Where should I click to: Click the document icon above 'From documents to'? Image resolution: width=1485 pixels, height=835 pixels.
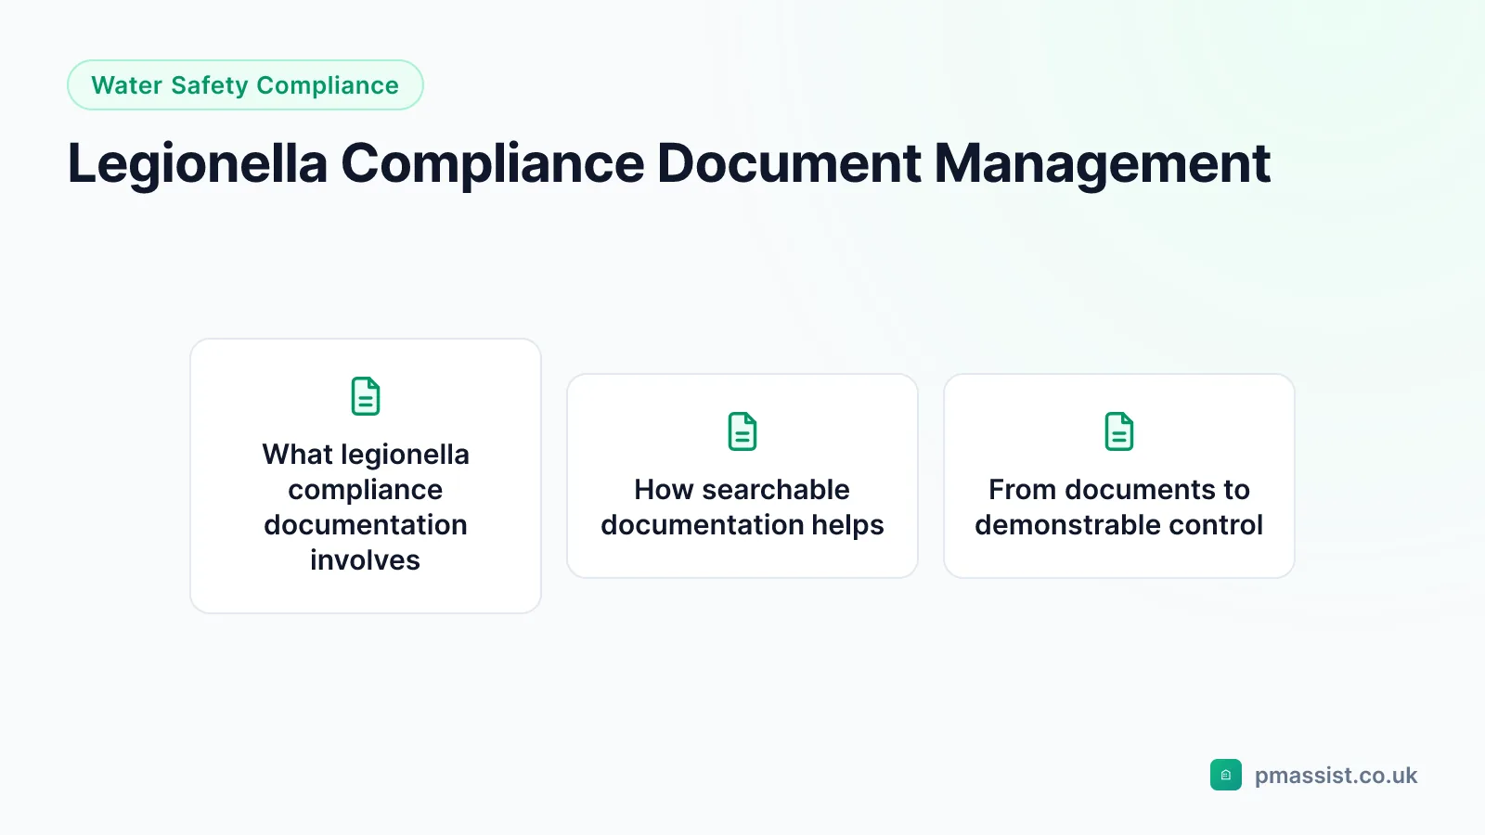coord(1119,431)
